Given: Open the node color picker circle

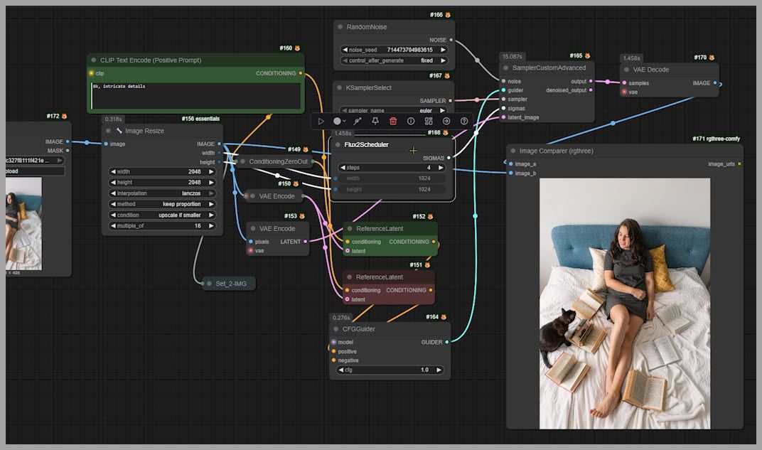Looking at the screenshot, I should click(338, 121).
